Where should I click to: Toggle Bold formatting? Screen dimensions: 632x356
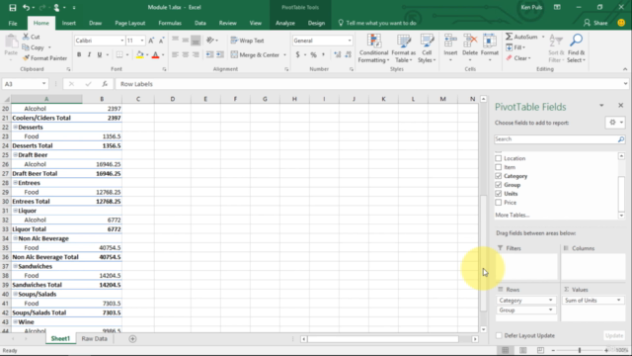79,54
